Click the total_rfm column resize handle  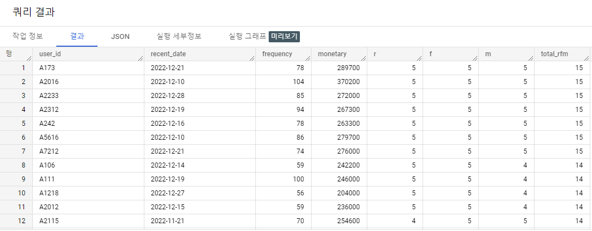click(x=586, y=58)
